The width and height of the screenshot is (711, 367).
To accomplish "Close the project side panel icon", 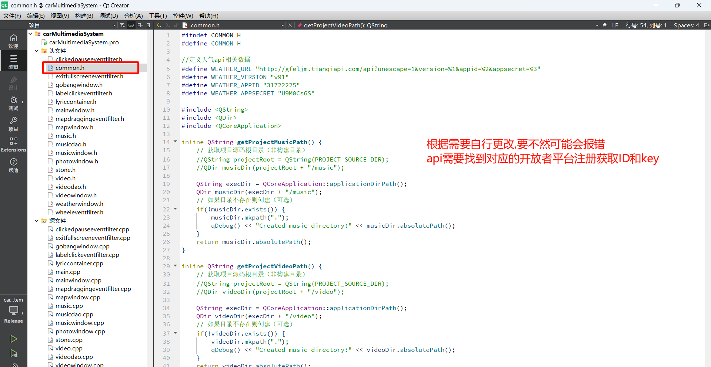I will [x=148, y=25].
